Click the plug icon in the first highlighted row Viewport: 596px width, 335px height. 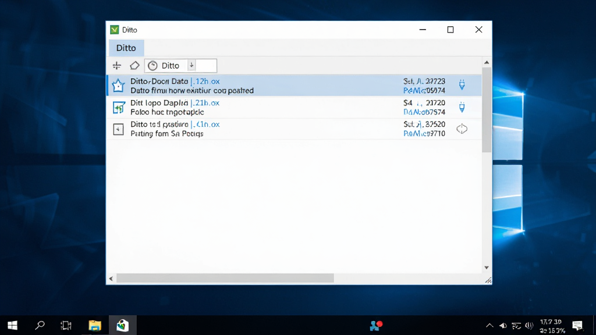point(462,85)
